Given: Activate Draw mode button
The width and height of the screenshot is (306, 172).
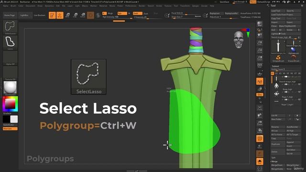Looking at the screenshot, I should coord(60,15).
